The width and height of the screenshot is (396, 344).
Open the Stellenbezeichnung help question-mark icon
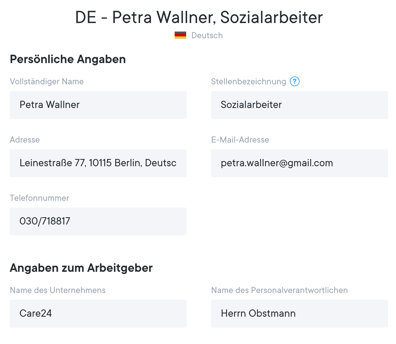(295, 81)
